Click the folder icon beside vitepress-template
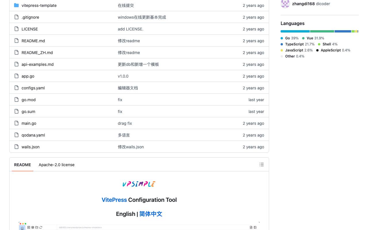368x230 pixels. (16, 5)
